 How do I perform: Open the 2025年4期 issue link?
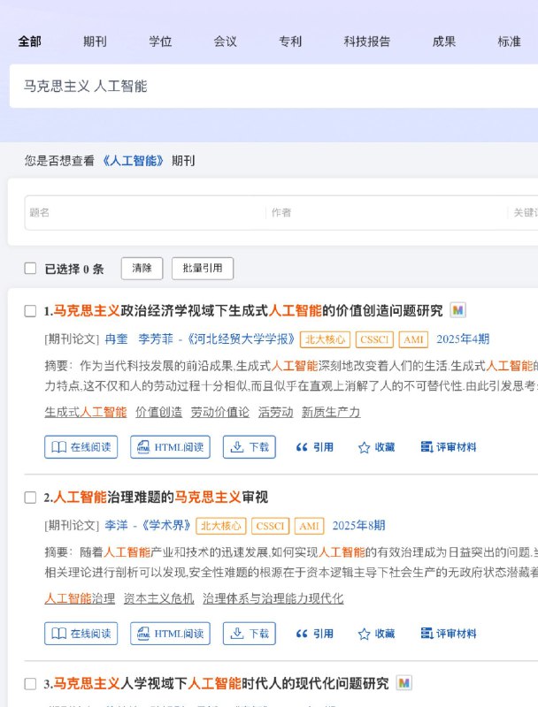(x=463, y=339)
